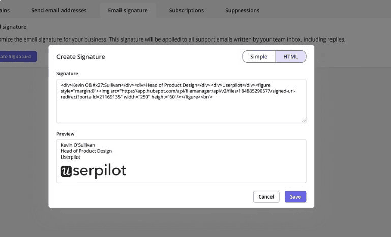Click the resize grip of the Signature textarea
Screen dimensions: 391x237
click(304, 120)
